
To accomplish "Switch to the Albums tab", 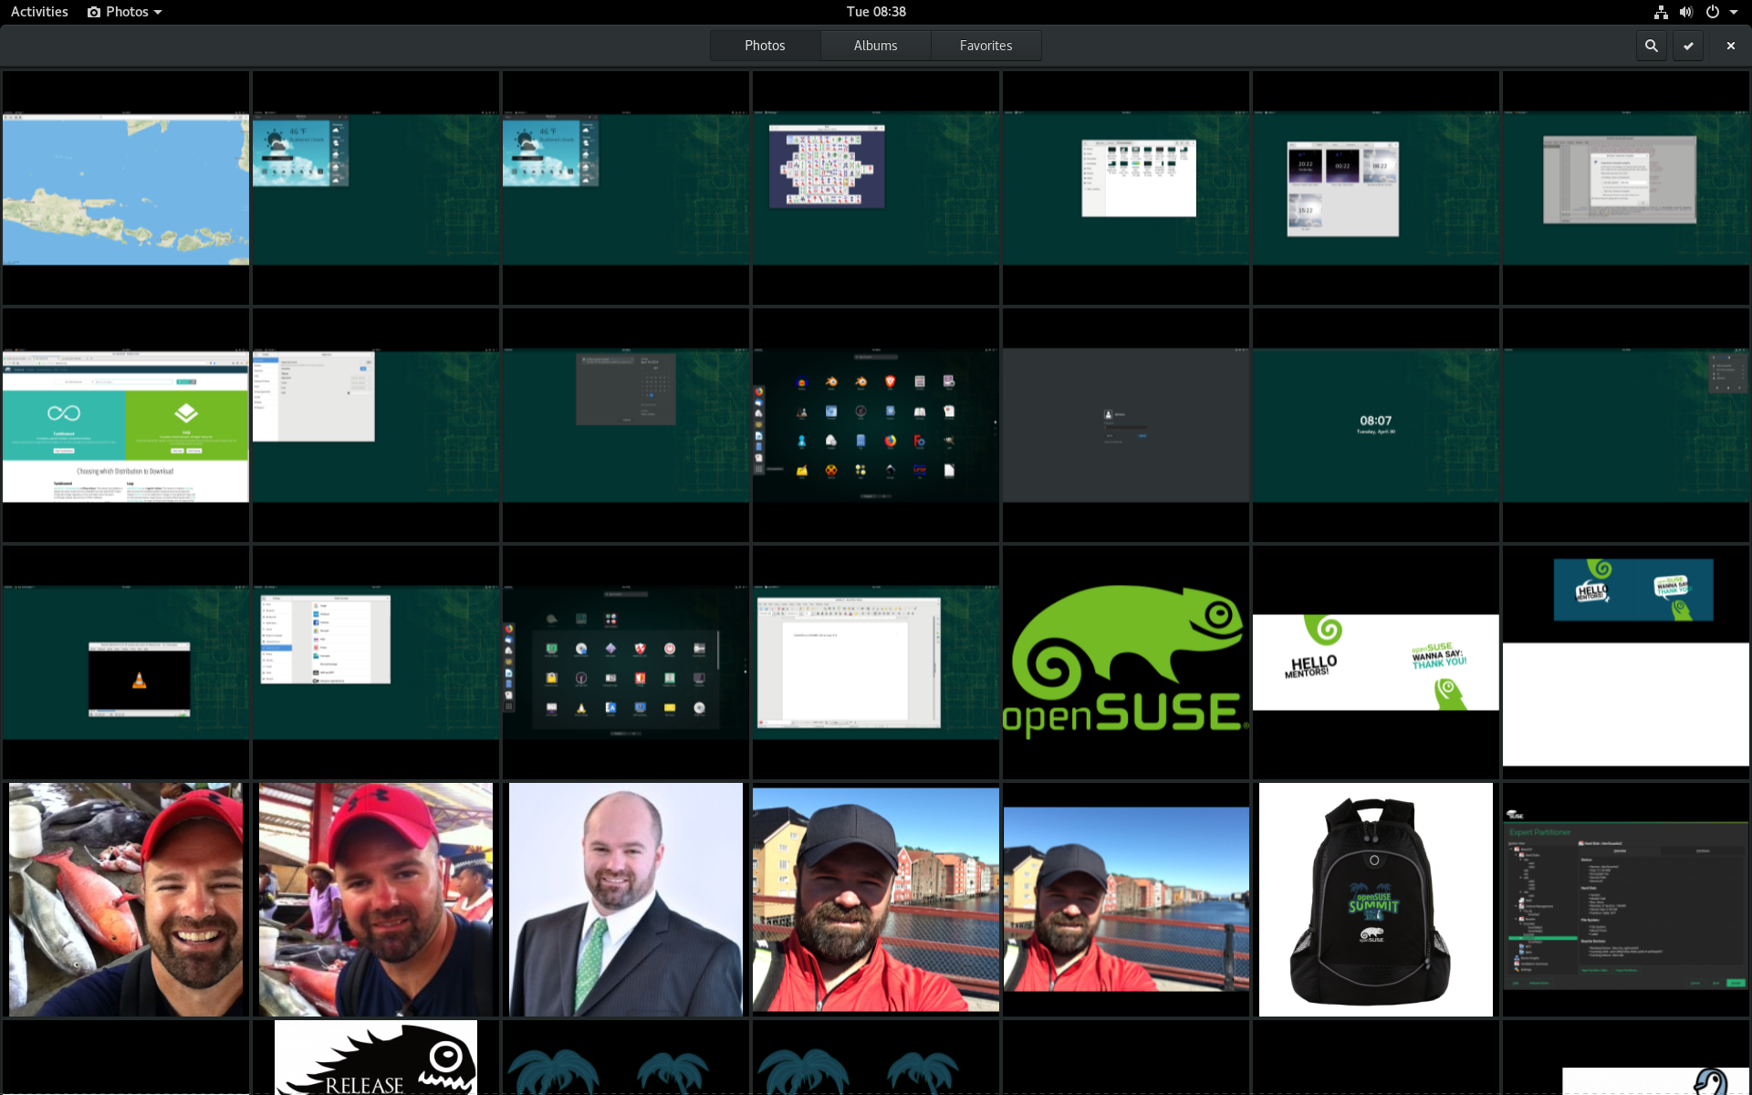I will [875, 46].
